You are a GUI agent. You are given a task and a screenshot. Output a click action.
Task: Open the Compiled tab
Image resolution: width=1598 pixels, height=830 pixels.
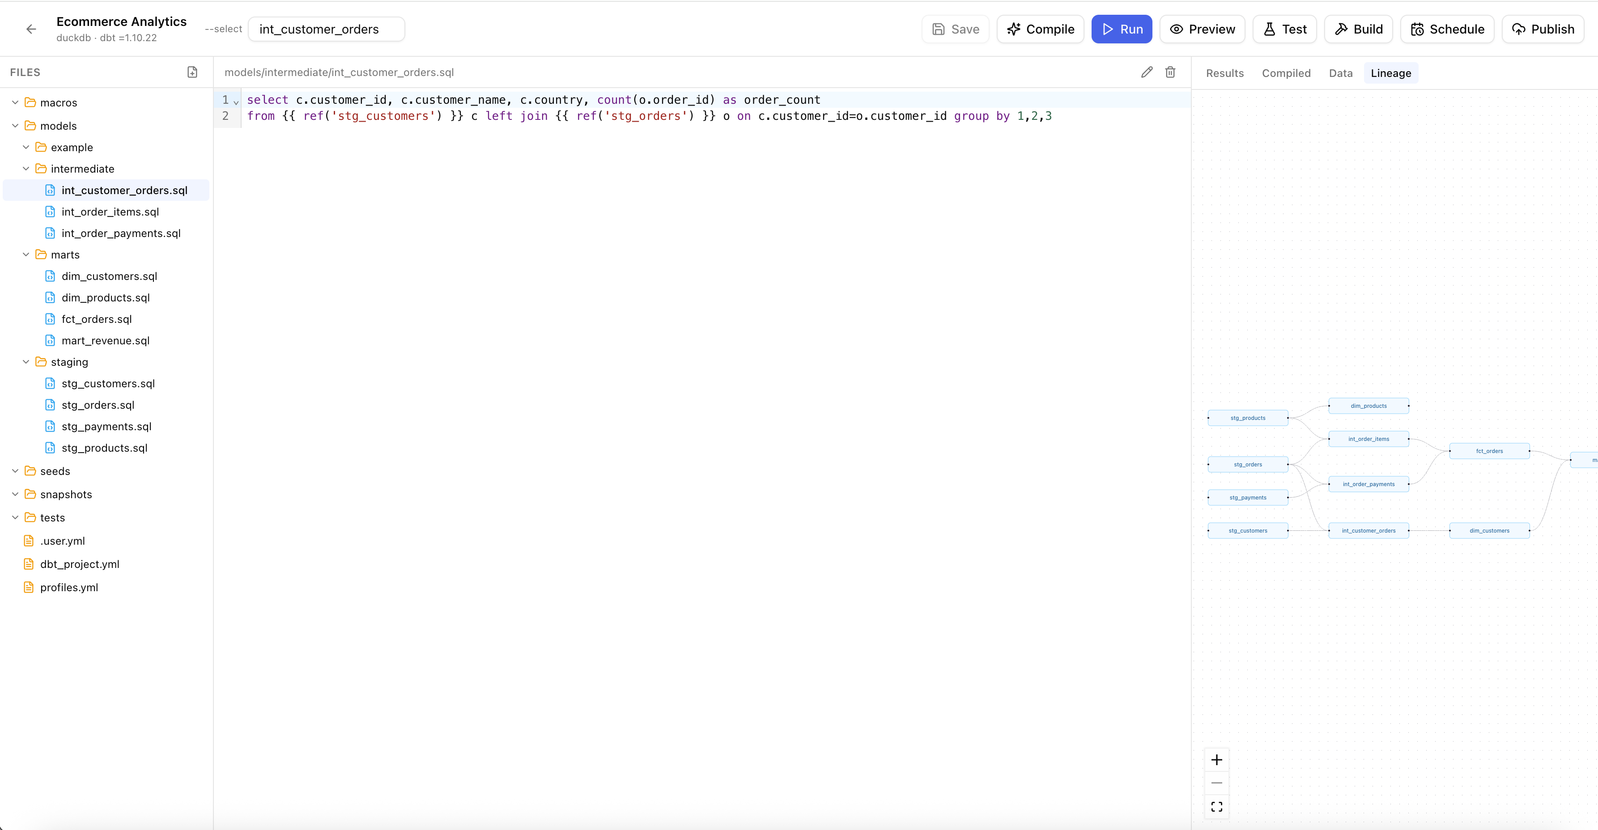1286,73
